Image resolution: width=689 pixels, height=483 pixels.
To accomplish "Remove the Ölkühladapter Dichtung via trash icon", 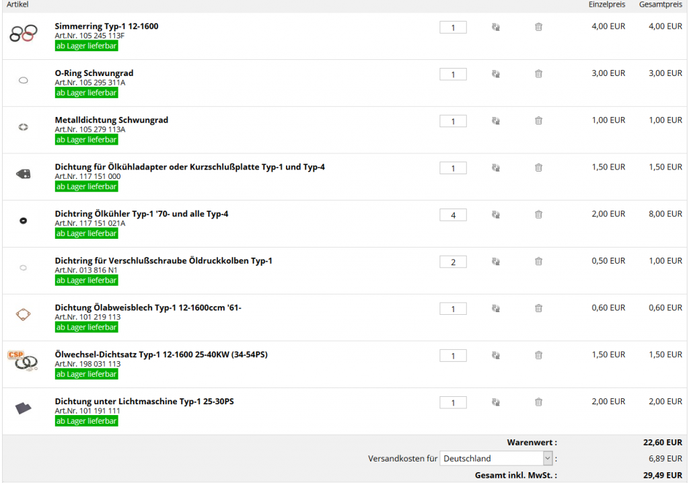I will tap(538, 168).
